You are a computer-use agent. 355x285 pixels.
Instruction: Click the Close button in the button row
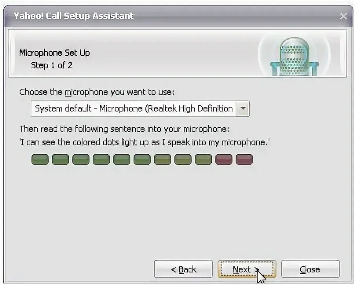(310, 269)
